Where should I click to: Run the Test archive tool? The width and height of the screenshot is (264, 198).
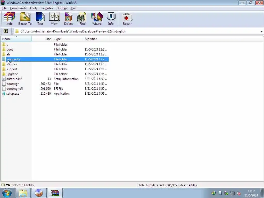pyautogui.click(x=40, y=19)
